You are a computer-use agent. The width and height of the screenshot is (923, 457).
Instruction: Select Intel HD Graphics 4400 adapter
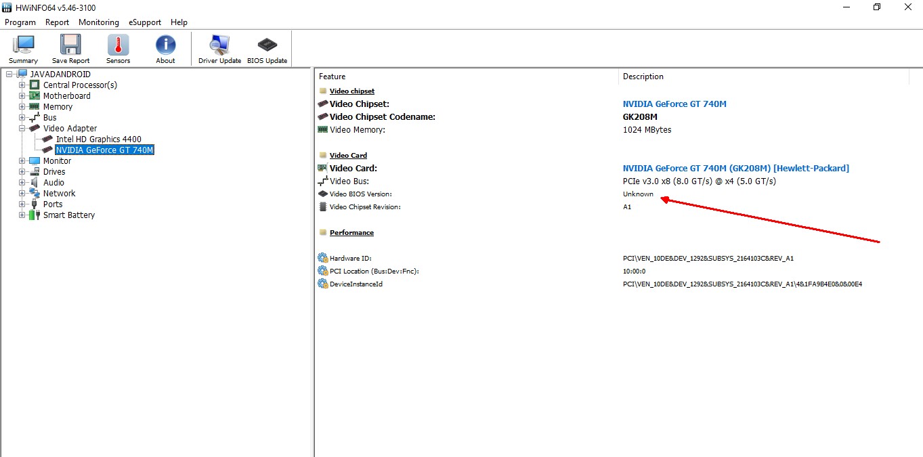click(x=98, y=139)
